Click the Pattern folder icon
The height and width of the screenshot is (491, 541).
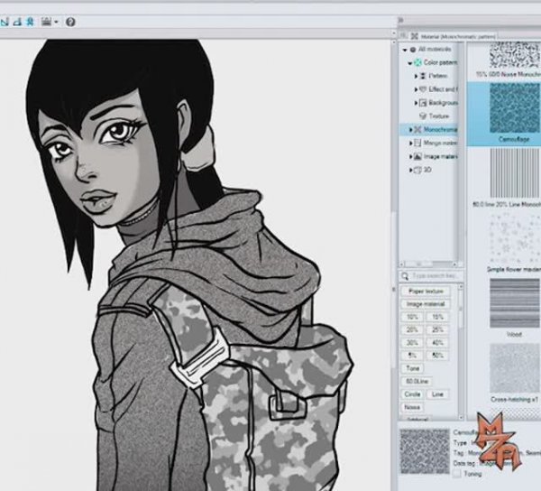pyautogui.click(x=423, y=76)
